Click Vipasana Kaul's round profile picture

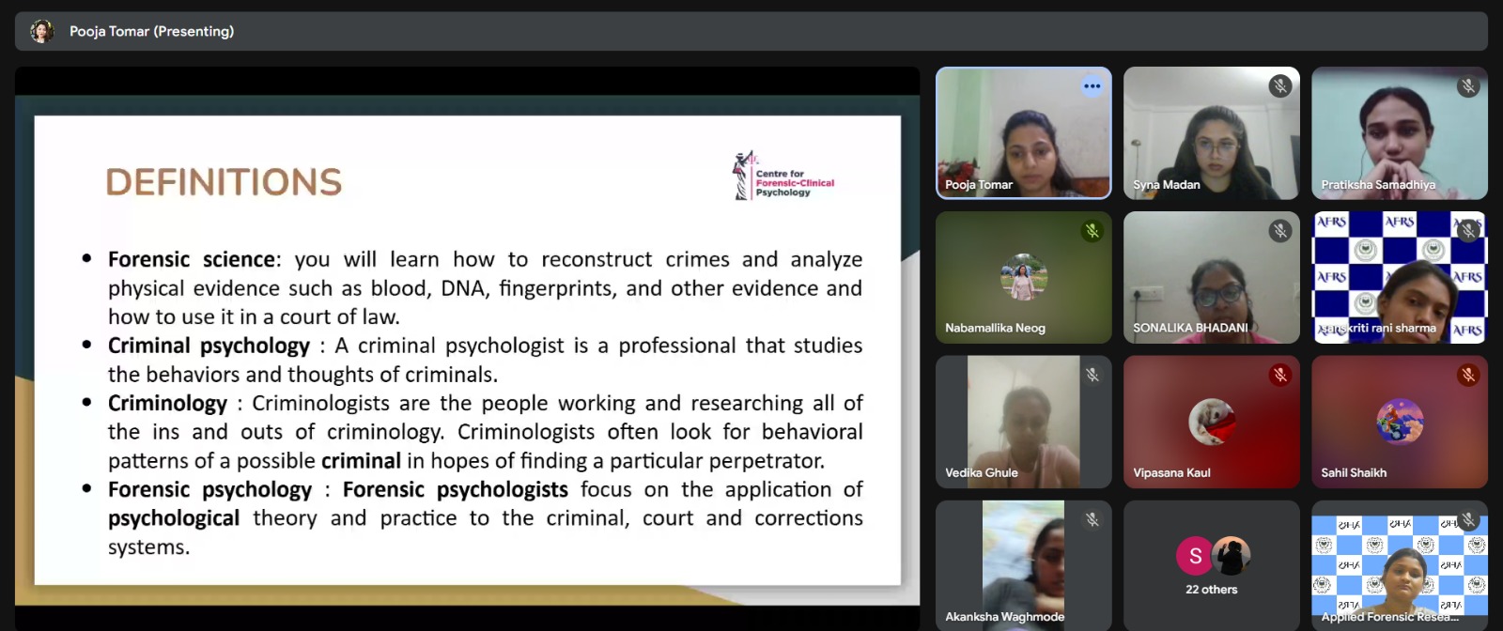tap(1212, 422)
